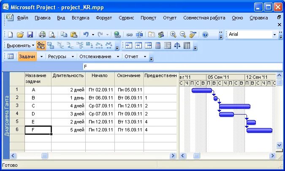Click the entry bar containing F
285x171 pixels.
click(182, 67)
